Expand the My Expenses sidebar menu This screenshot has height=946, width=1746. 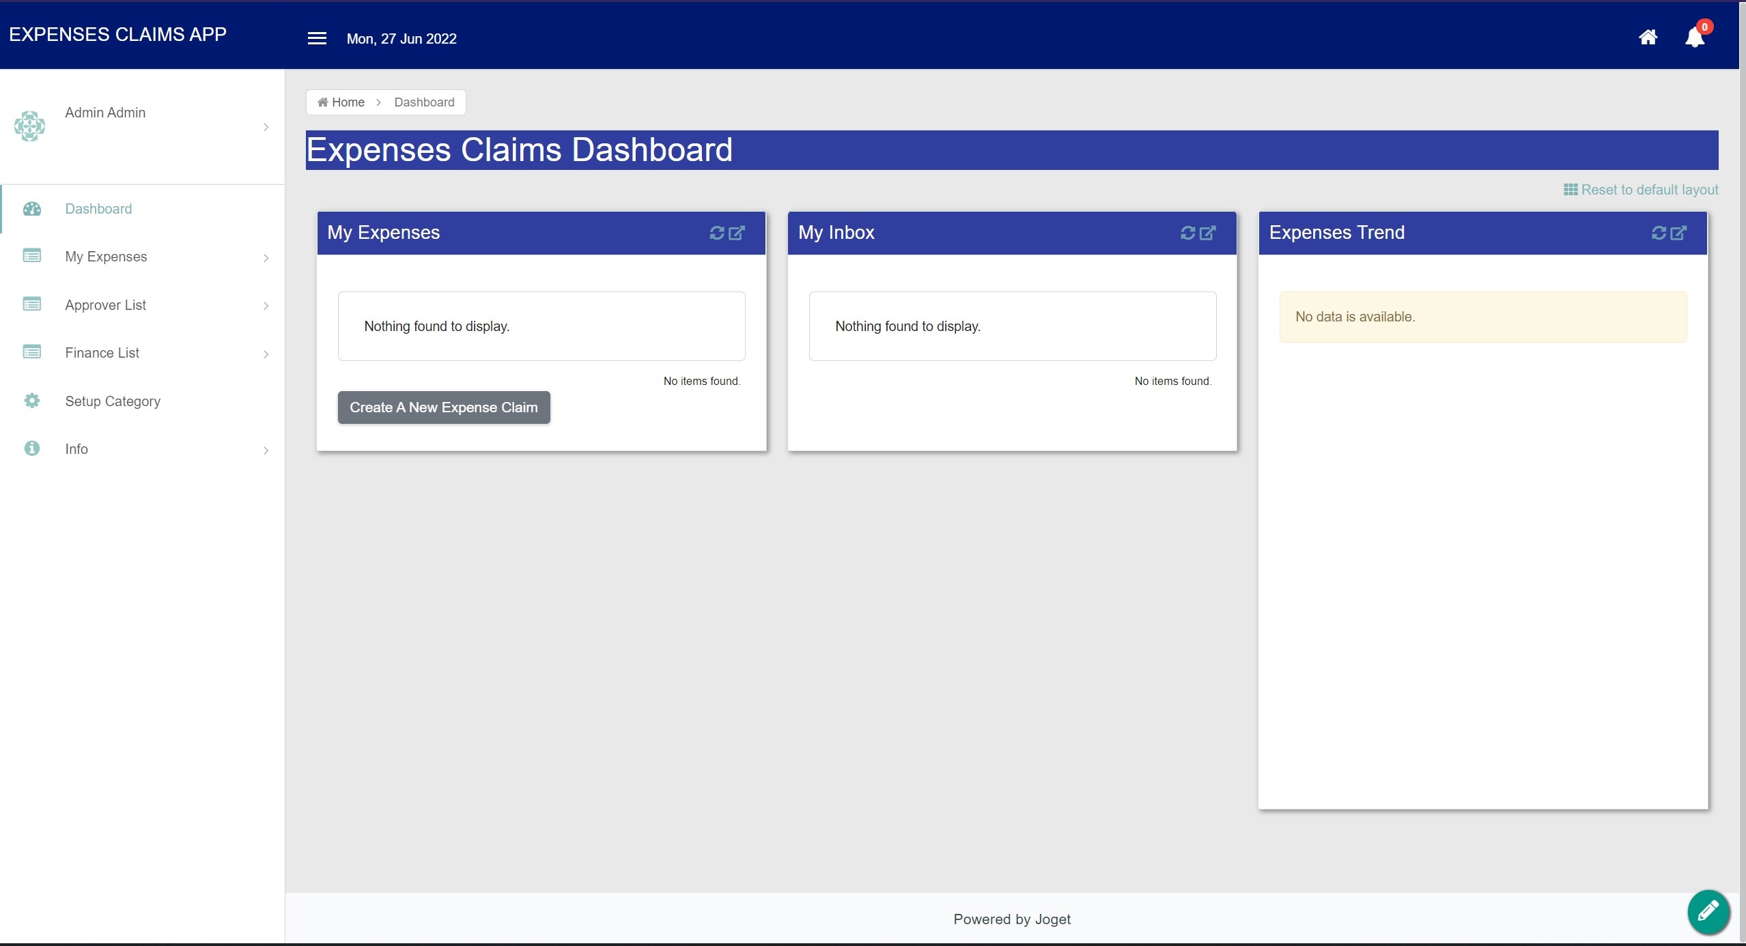pos(266,257)
